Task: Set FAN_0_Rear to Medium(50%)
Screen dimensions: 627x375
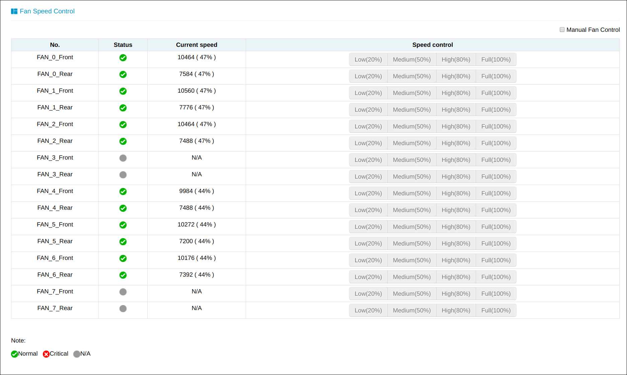Action: (x=412, y=76)
